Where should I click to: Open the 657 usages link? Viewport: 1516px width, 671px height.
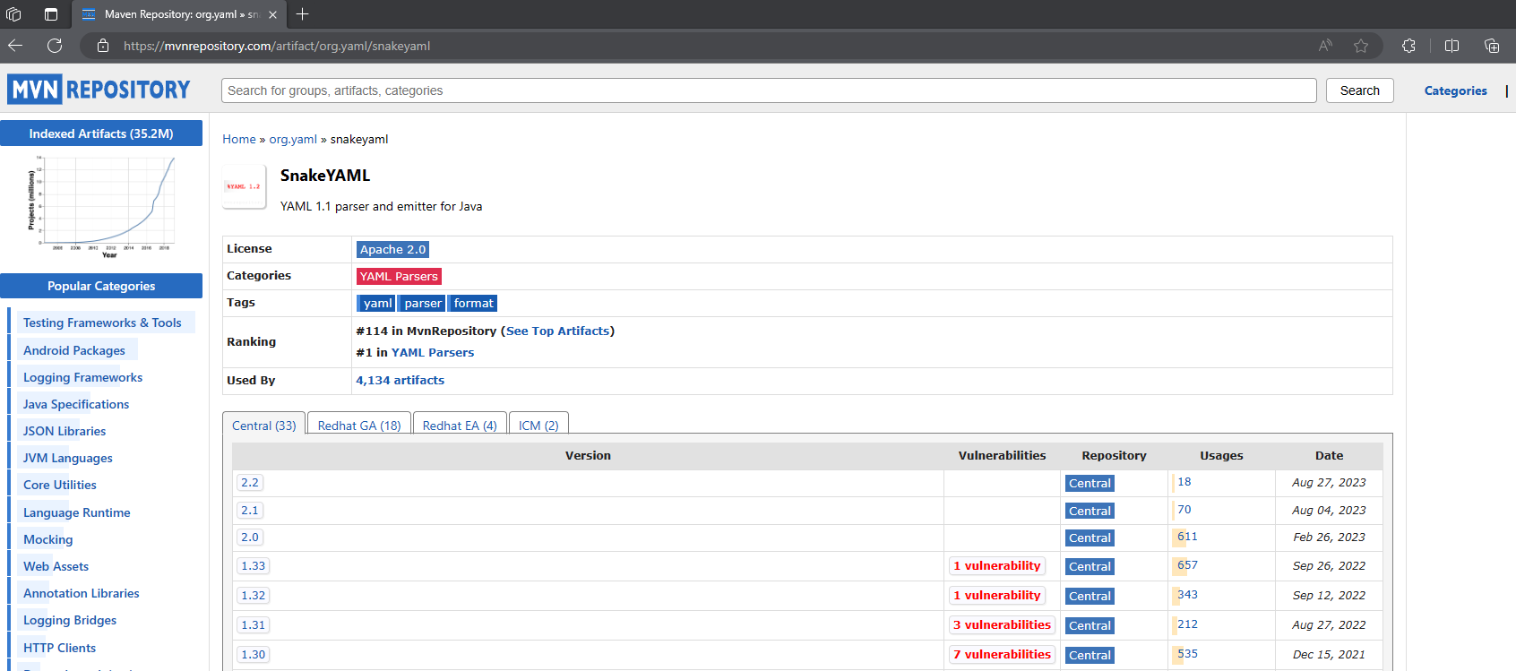point(1187,565)
